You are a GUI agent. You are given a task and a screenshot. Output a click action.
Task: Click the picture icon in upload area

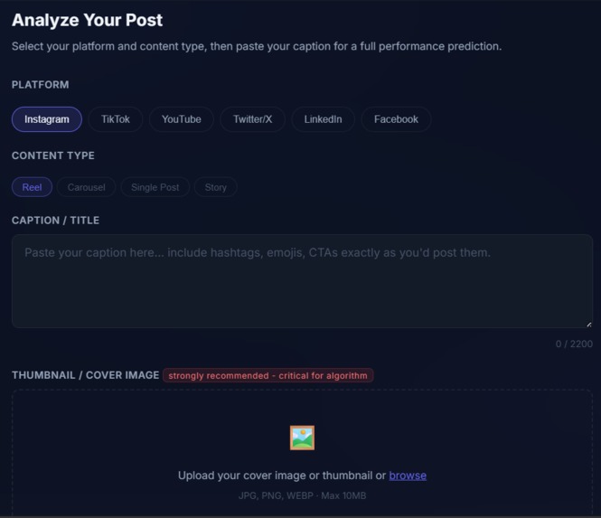pos(302,438)
